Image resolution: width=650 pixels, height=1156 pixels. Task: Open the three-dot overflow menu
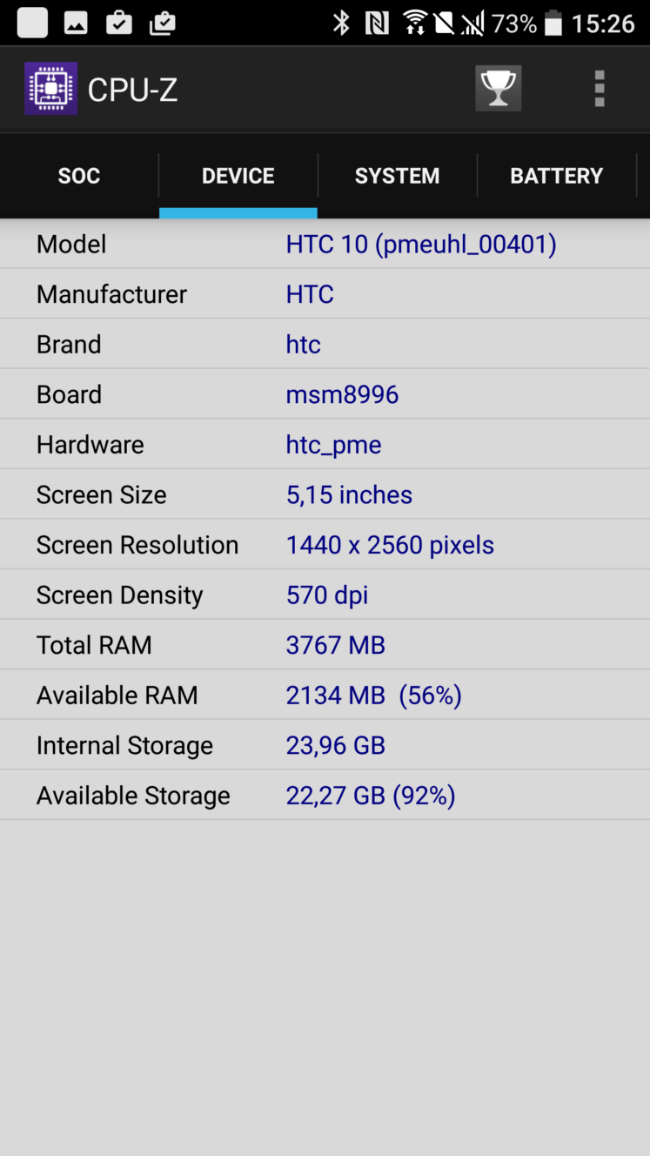599,89
